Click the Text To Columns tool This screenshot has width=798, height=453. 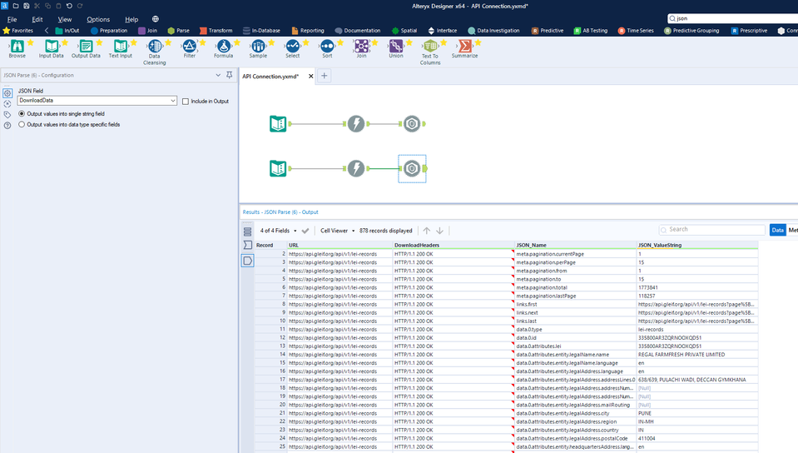[430, 47]
